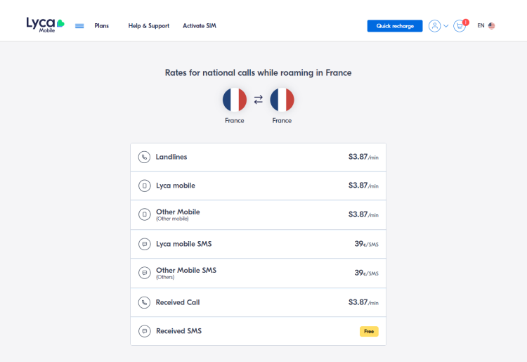
Task: Open the EN language selector
Action: point(481,26)
